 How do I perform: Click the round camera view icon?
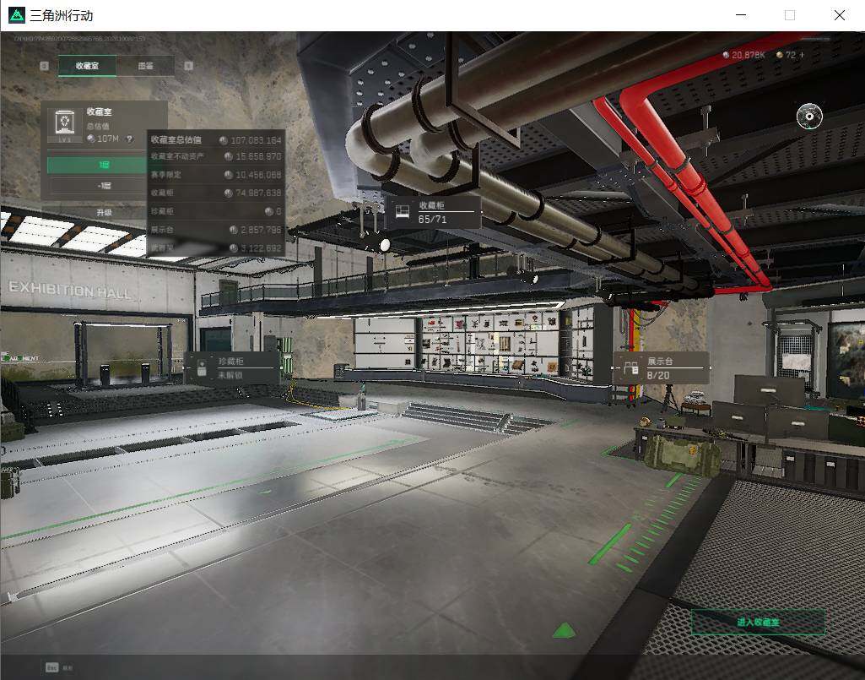809,117
